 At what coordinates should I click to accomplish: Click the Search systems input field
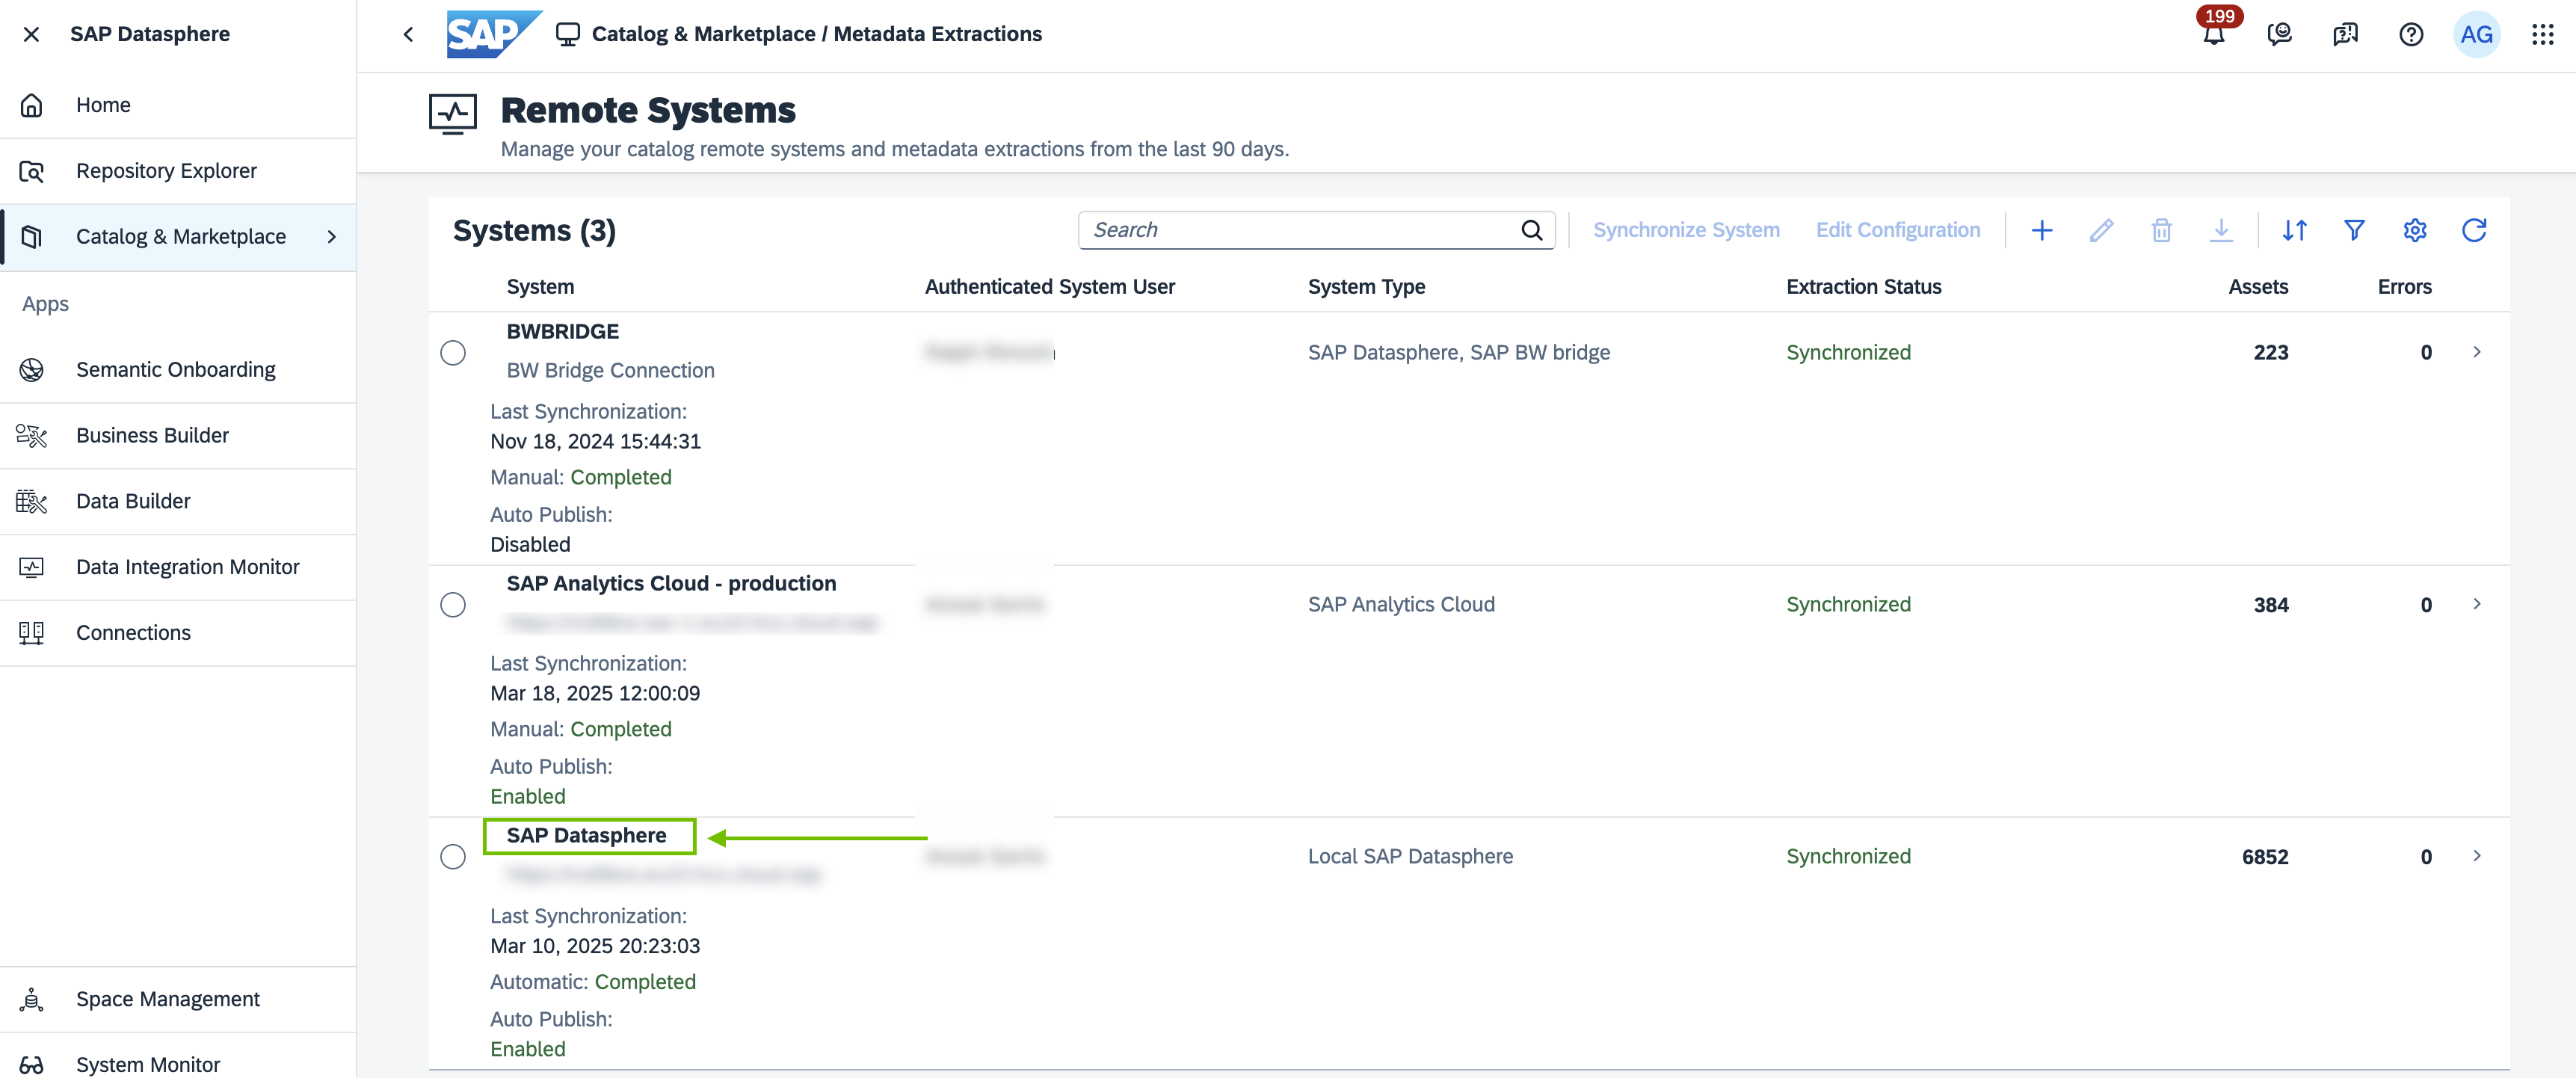point(1300,230)
